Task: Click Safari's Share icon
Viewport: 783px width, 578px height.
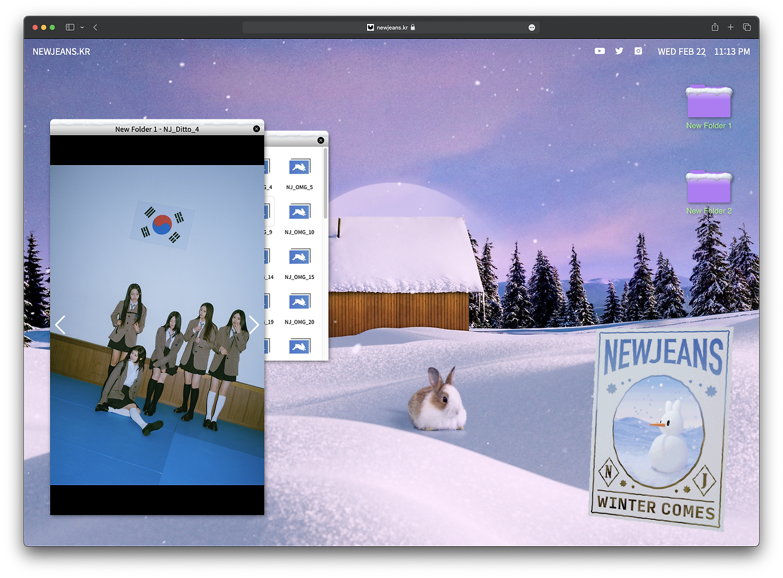Action: pyautogui.click(x=714, y=28)
